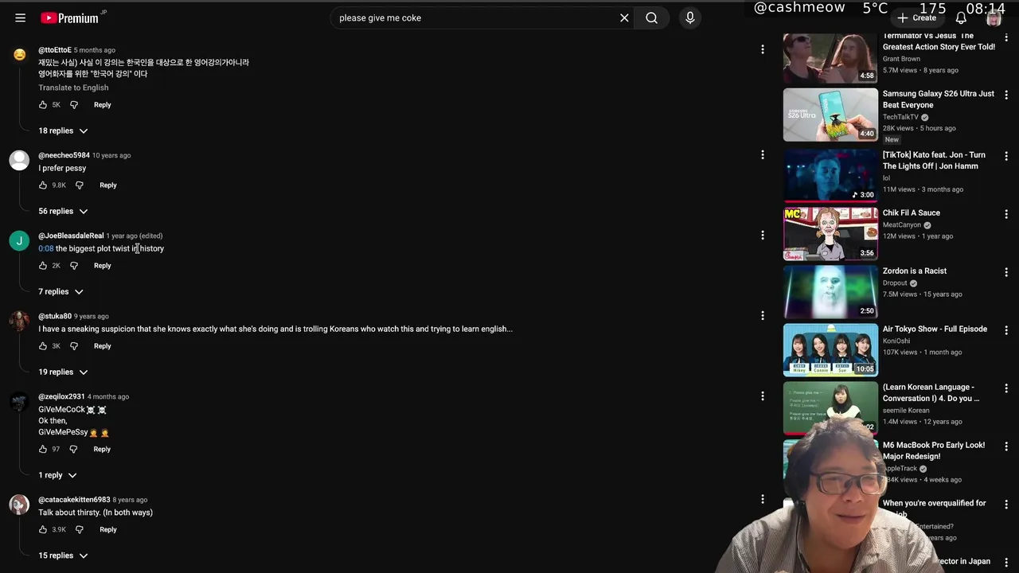Like the 'Talk about thirsty' comment
The height and width of the screenshot is (573, 1019).
pos(43,530)
